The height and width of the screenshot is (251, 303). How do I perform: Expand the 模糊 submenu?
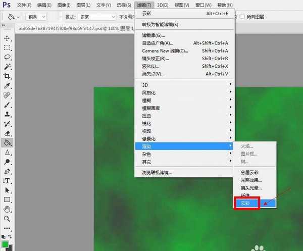[184, 101]
